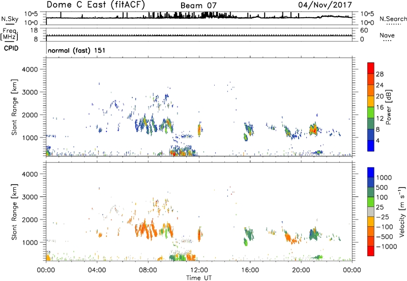Click the '-25' label on Velocity colorbar
Screen dimensions: 407x281
pos(383,217)
